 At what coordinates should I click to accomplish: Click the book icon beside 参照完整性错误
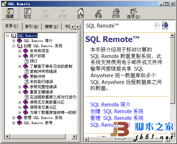(x=26, y=87)
